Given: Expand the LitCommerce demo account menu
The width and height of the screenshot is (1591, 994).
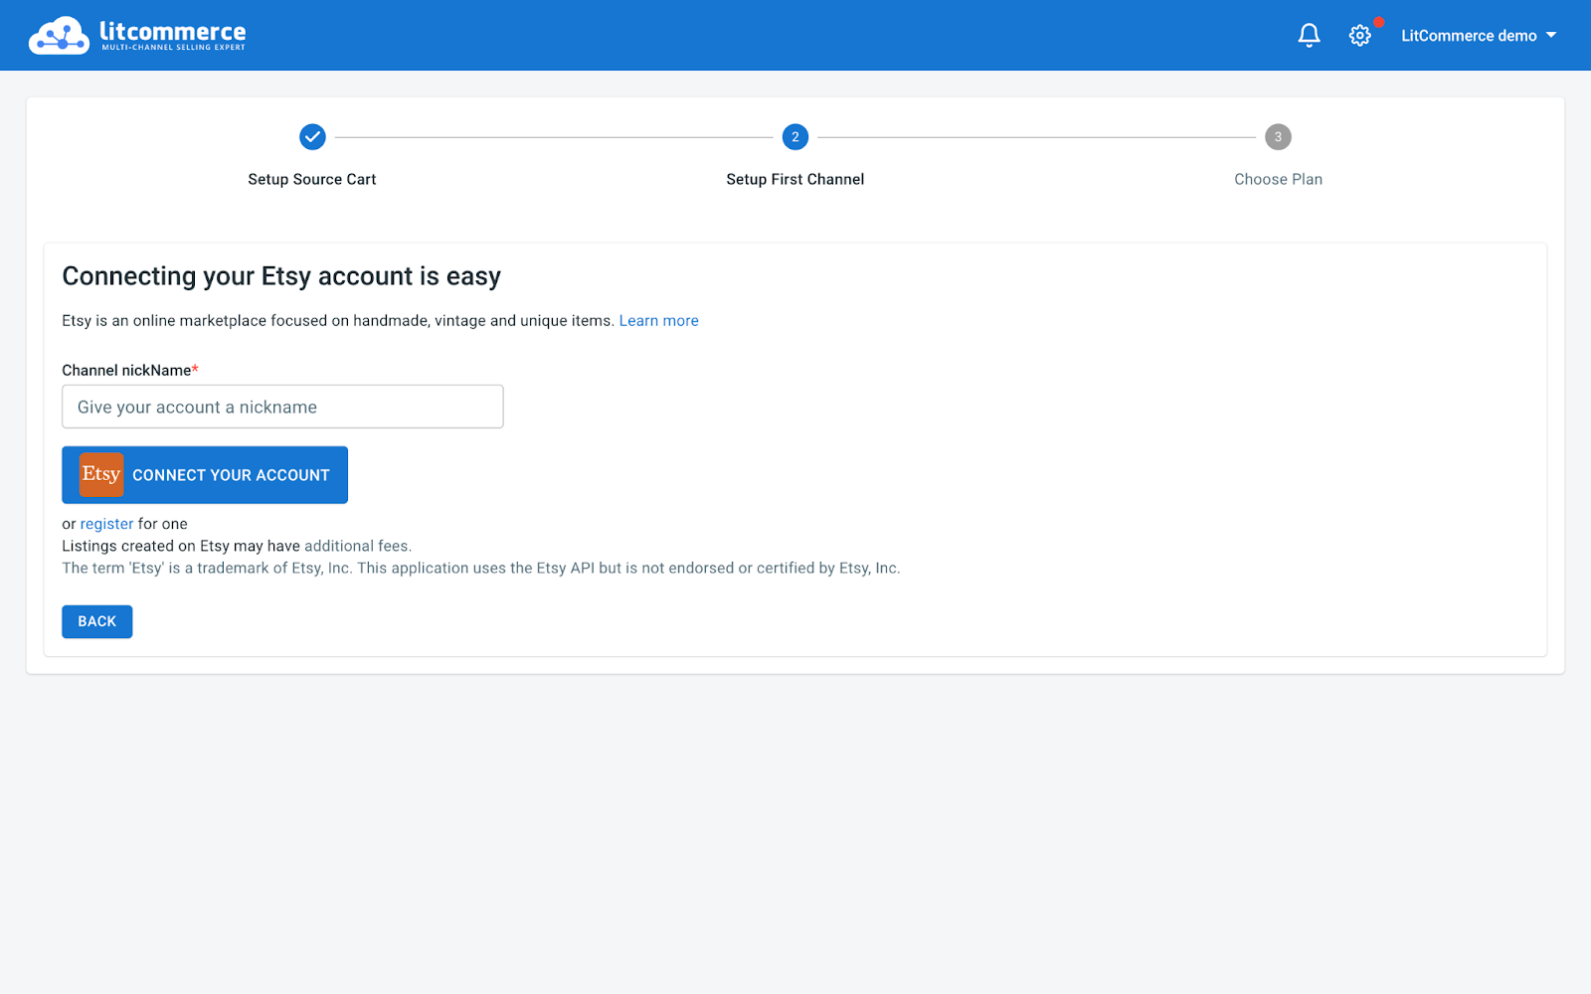Looking at the screenshot, I should 1479,36.
